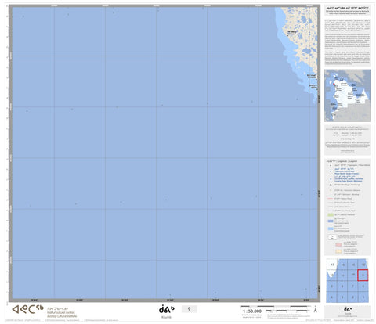Click the north arrow beside the scale bar
The image size is (376, 324).
[316, 309]
